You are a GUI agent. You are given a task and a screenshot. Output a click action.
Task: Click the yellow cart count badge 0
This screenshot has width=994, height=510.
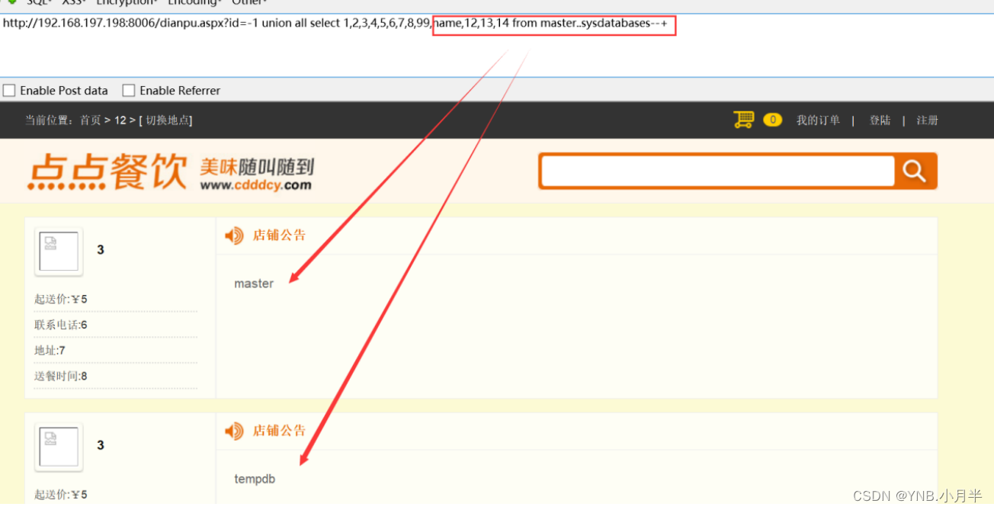(x=772, y=120)
